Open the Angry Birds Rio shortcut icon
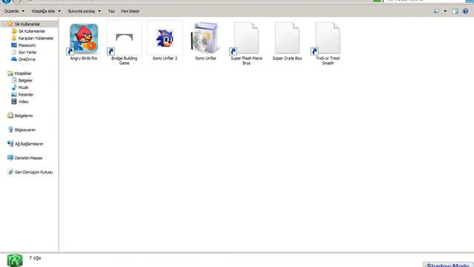This screenshot has width=474, height=267. pos(84,38)
